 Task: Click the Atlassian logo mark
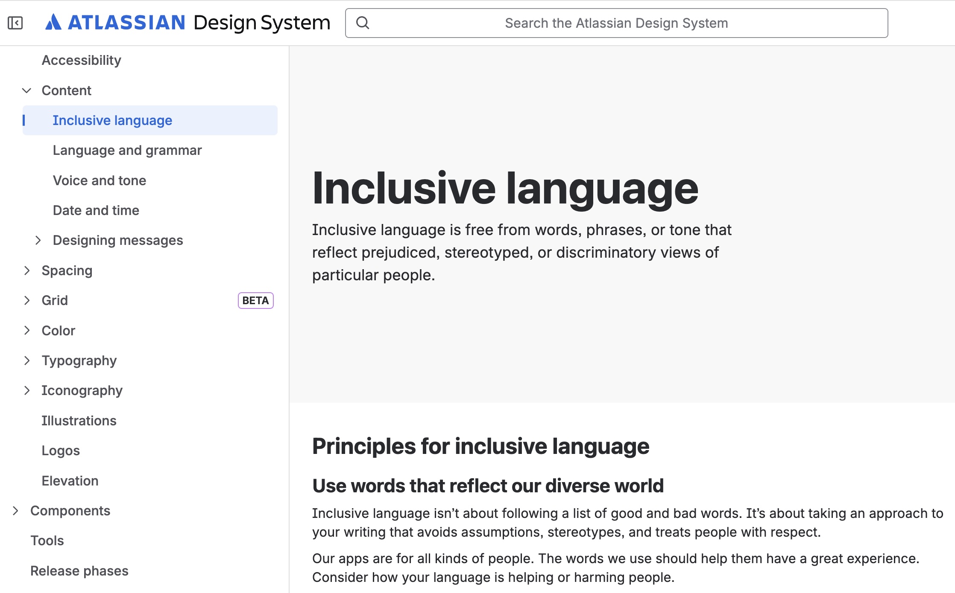[x=53, y=22]
